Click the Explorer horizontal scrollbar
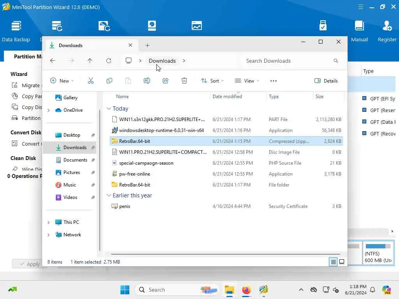399x299 pixels. coord(226,254)
